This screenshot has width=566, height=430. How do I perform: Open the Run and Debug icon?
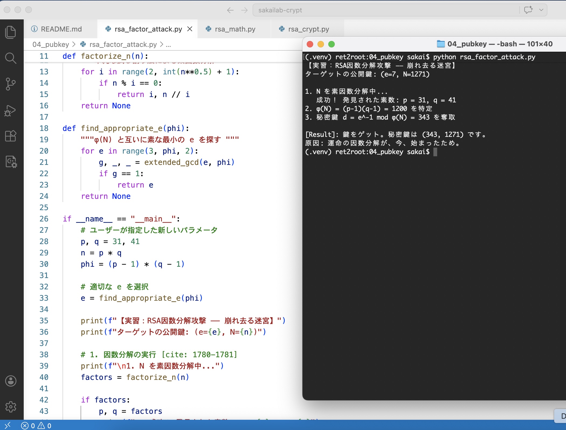(11, 110)
